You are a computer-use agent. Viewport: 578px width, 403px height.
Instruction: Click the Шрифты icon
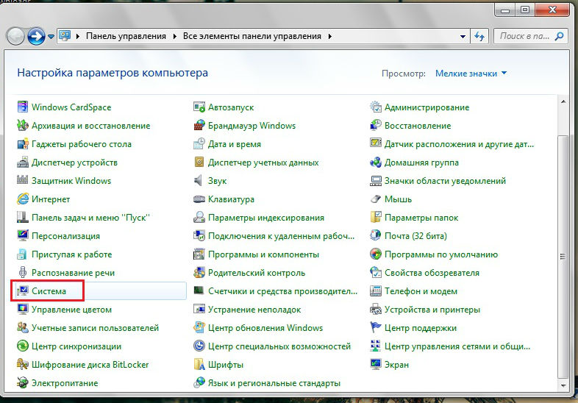click(x=199, y=365)
